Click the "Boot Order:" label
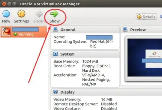The width and height of the screenshot is (162, 110). (x=64, y=66)
